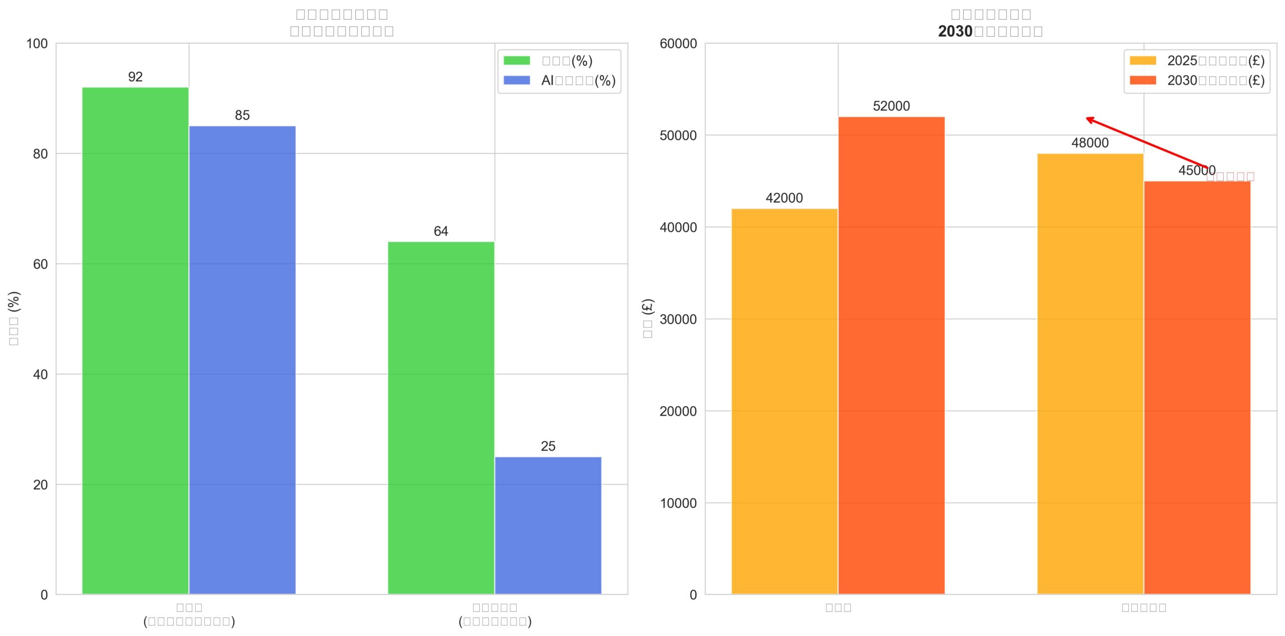Viewport: 1285px width, 636px height.
Task: Select the yellow-orange bar labeled 42000
Action: [784, 401]
